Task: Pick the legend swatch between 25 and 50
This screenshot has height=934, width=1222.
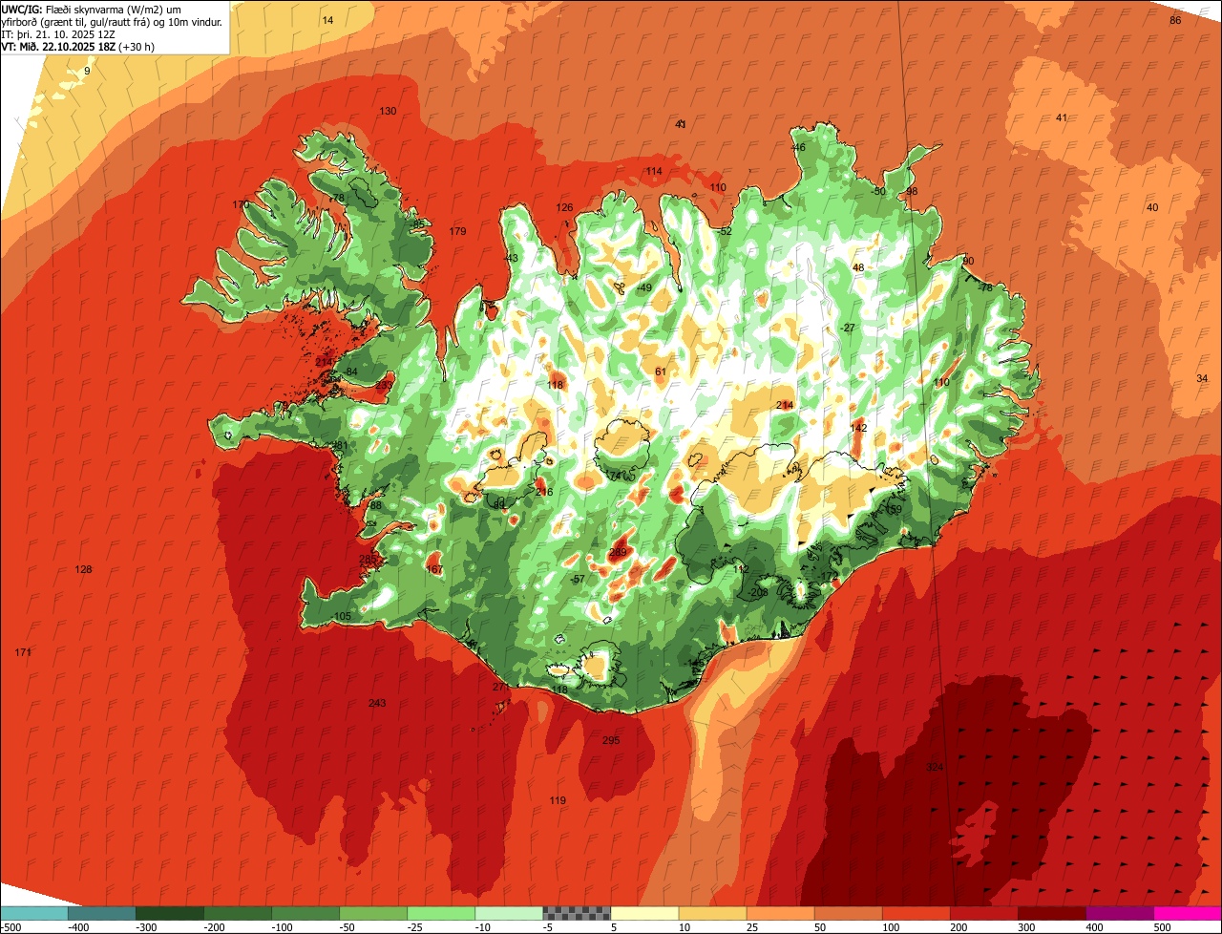Action: [780, 913]
